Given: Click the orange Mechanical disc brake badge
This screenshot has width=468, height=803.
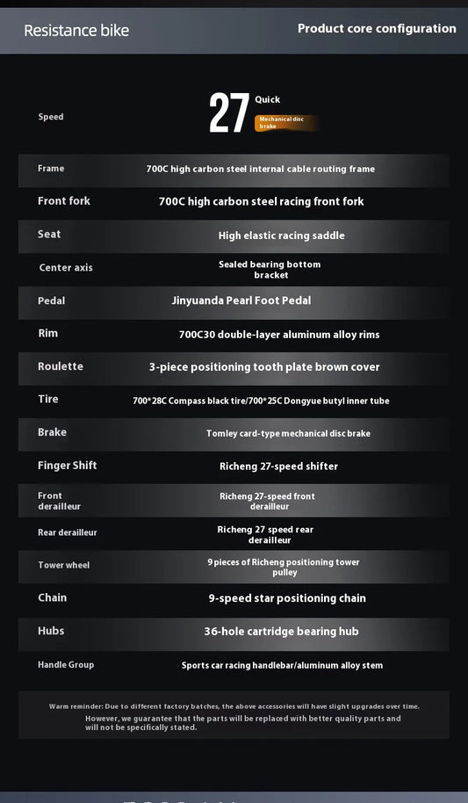Looking at the screenshot, I should click(287, 123).
